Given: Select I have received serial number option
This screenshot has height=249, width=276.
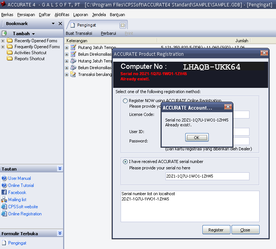Looking at the screenshot, I should pyautogui.click(x=125, y=162).
